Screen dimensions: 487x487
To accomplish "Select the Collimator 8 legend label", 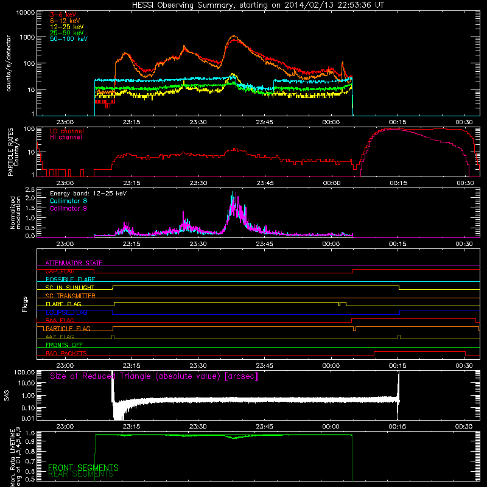I will [68, 201].
